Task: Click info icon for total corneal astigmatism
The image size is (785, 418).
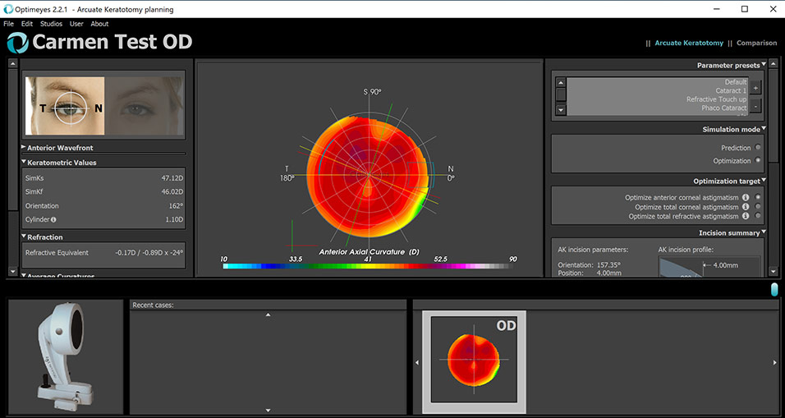Action: pos(746,207)
